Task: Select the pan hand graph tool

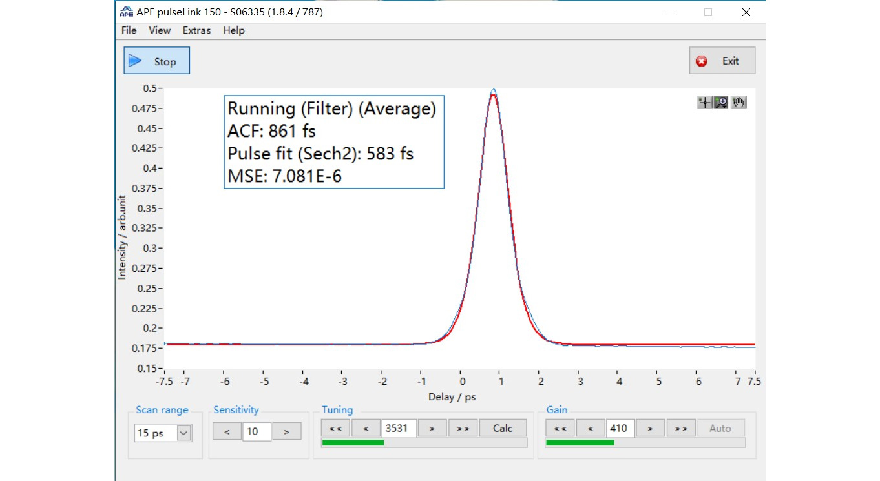Action: tap(739, 102)
